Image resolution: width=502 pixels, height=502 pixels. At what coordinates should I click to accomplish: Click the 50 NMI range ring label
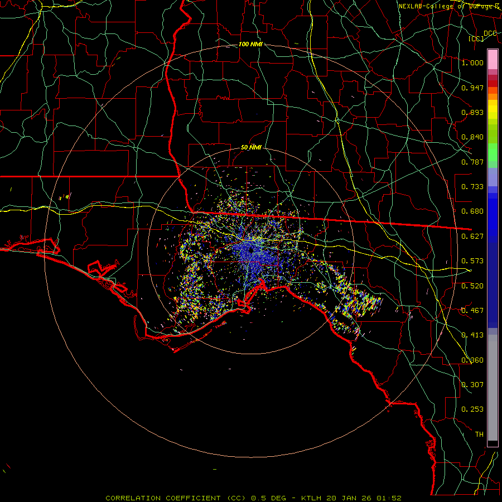251,148
